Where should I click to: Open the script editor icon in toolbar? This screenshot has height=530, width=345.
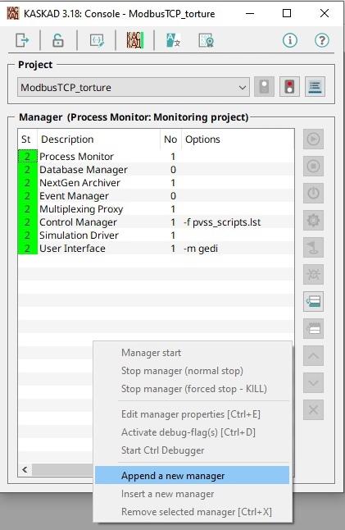(x=97, y=40)
